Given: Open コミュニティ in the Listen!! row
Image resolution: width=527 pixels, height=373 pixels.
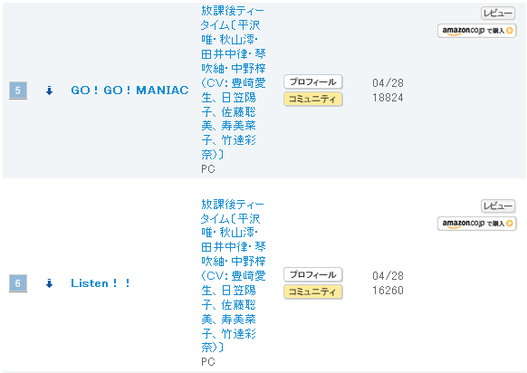Looking at the screenshot, I should pyautogui.click(x=313, y=292).
